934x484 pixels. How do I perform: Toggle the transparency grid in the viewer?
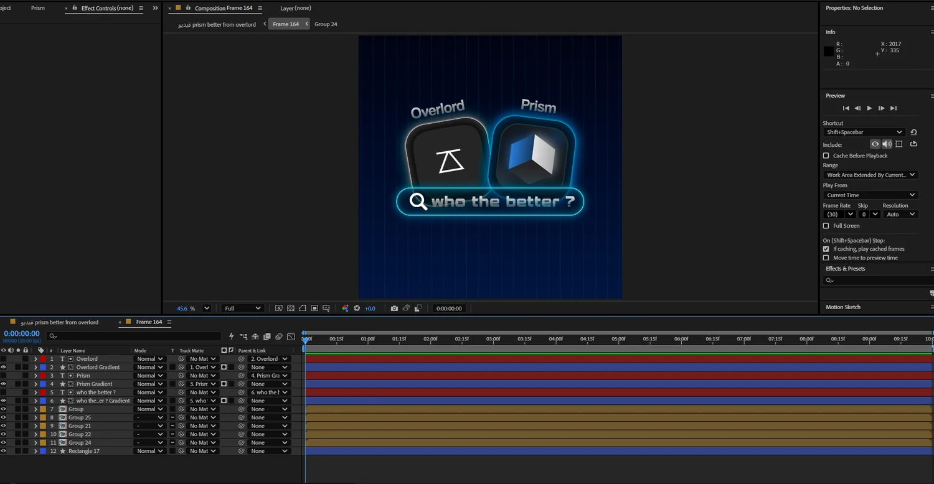291,309
